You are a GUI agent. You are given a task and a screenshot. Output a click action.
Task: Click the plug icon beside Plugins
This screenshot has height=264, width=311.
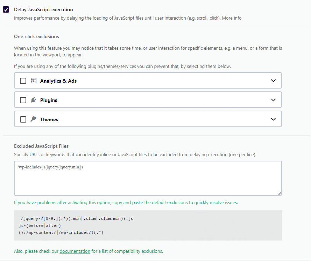[33, 100]
